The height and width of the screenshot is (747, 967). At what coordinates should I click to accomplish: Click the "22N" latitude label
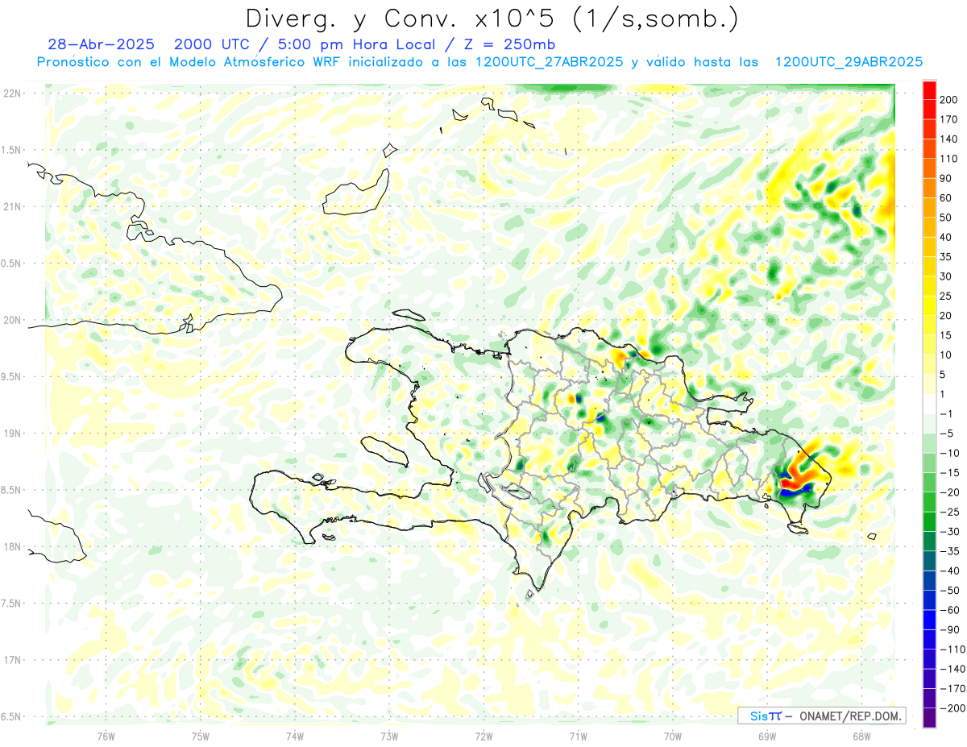[12, 93]
